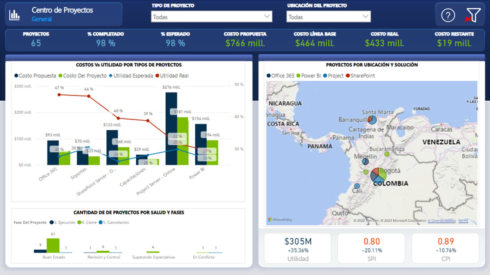The height and width of the screenshot is (275, 490).
Task: Click the En Conflicto category label
Action: (204, 257)
